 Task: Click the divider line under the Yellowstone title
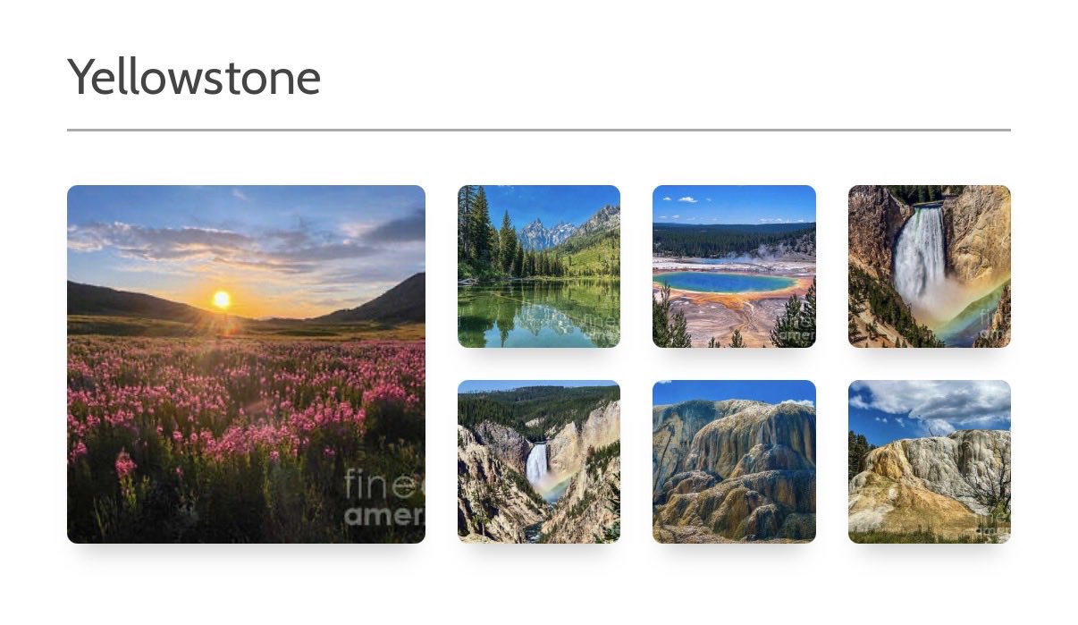pos(538,131)
